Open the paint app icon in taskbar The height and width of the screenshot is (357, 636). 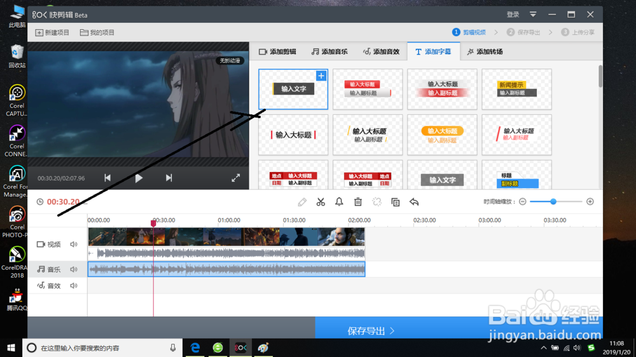coord(263,347)
